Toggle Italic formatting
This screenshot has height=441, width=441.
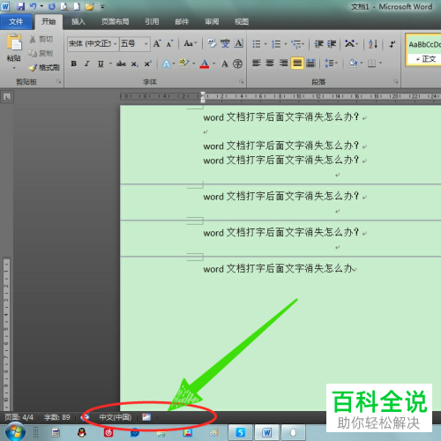(x=86, y=64)
